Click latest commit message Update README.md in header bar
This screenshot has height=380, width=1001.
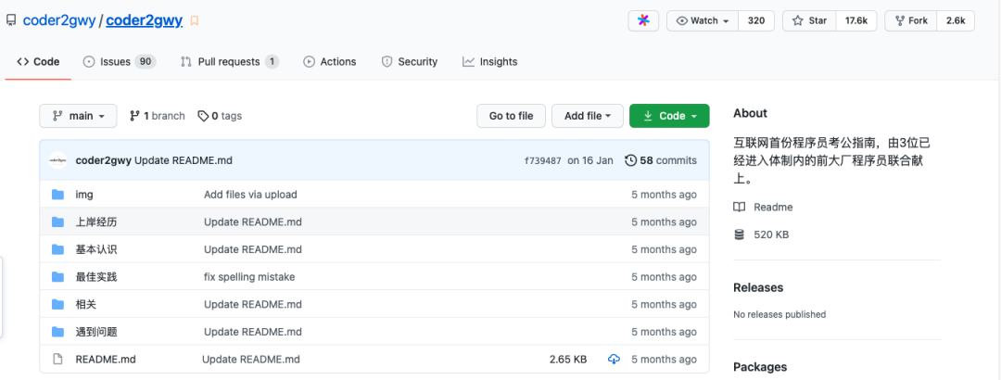point(184,160)
